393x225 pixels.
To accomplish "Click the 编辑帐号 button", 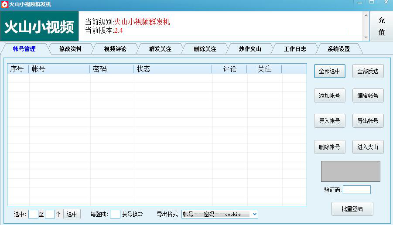I will pos(368,95).
